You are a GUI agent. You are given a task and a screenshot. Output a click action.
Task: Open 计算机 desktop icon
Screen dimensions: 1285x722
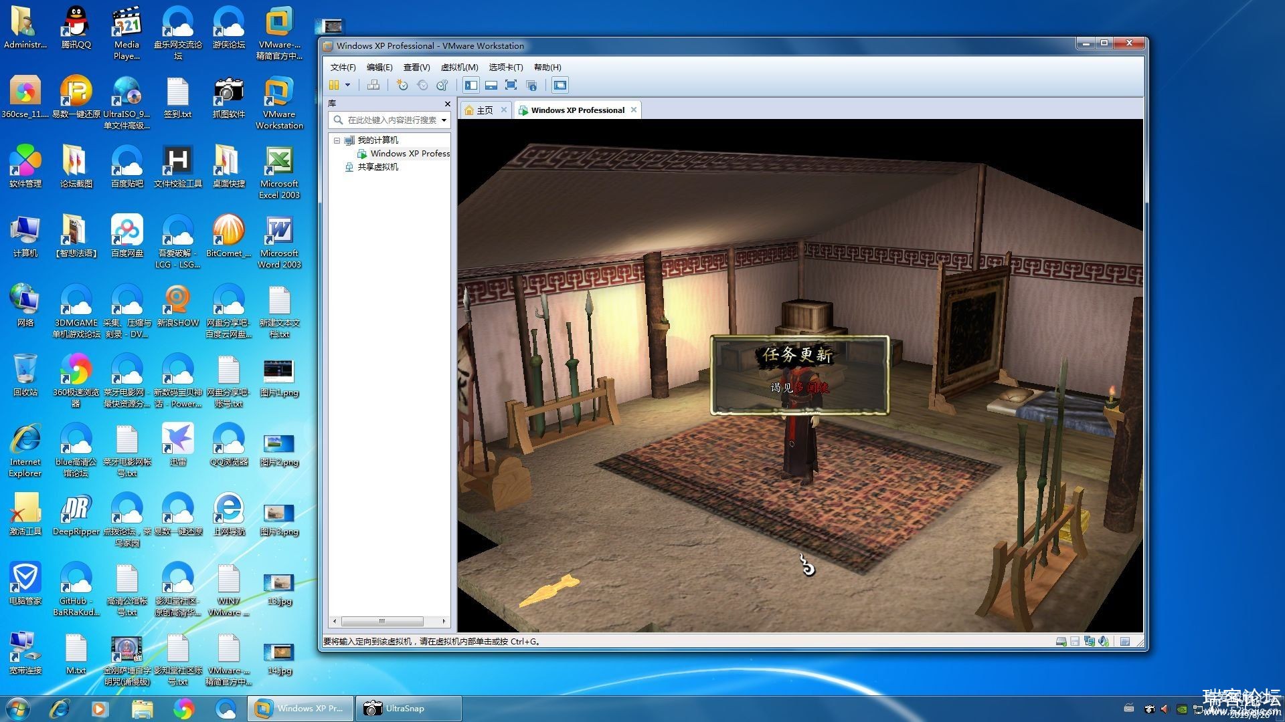tap(25, 237)
